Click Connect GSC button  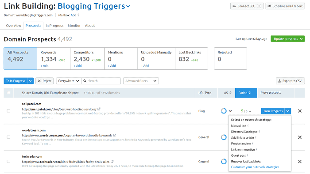point(247,6)
